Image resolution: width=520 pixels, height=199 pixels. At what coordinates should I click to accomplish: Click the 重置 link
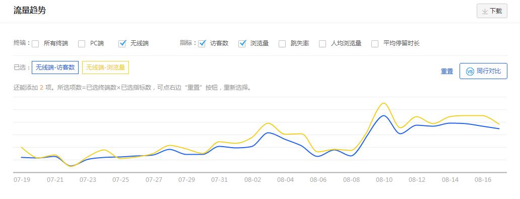click(447, 72)
